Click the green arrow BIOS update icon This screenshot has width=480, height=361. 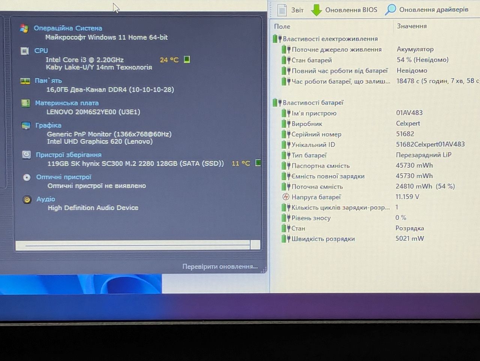[316, 10]
